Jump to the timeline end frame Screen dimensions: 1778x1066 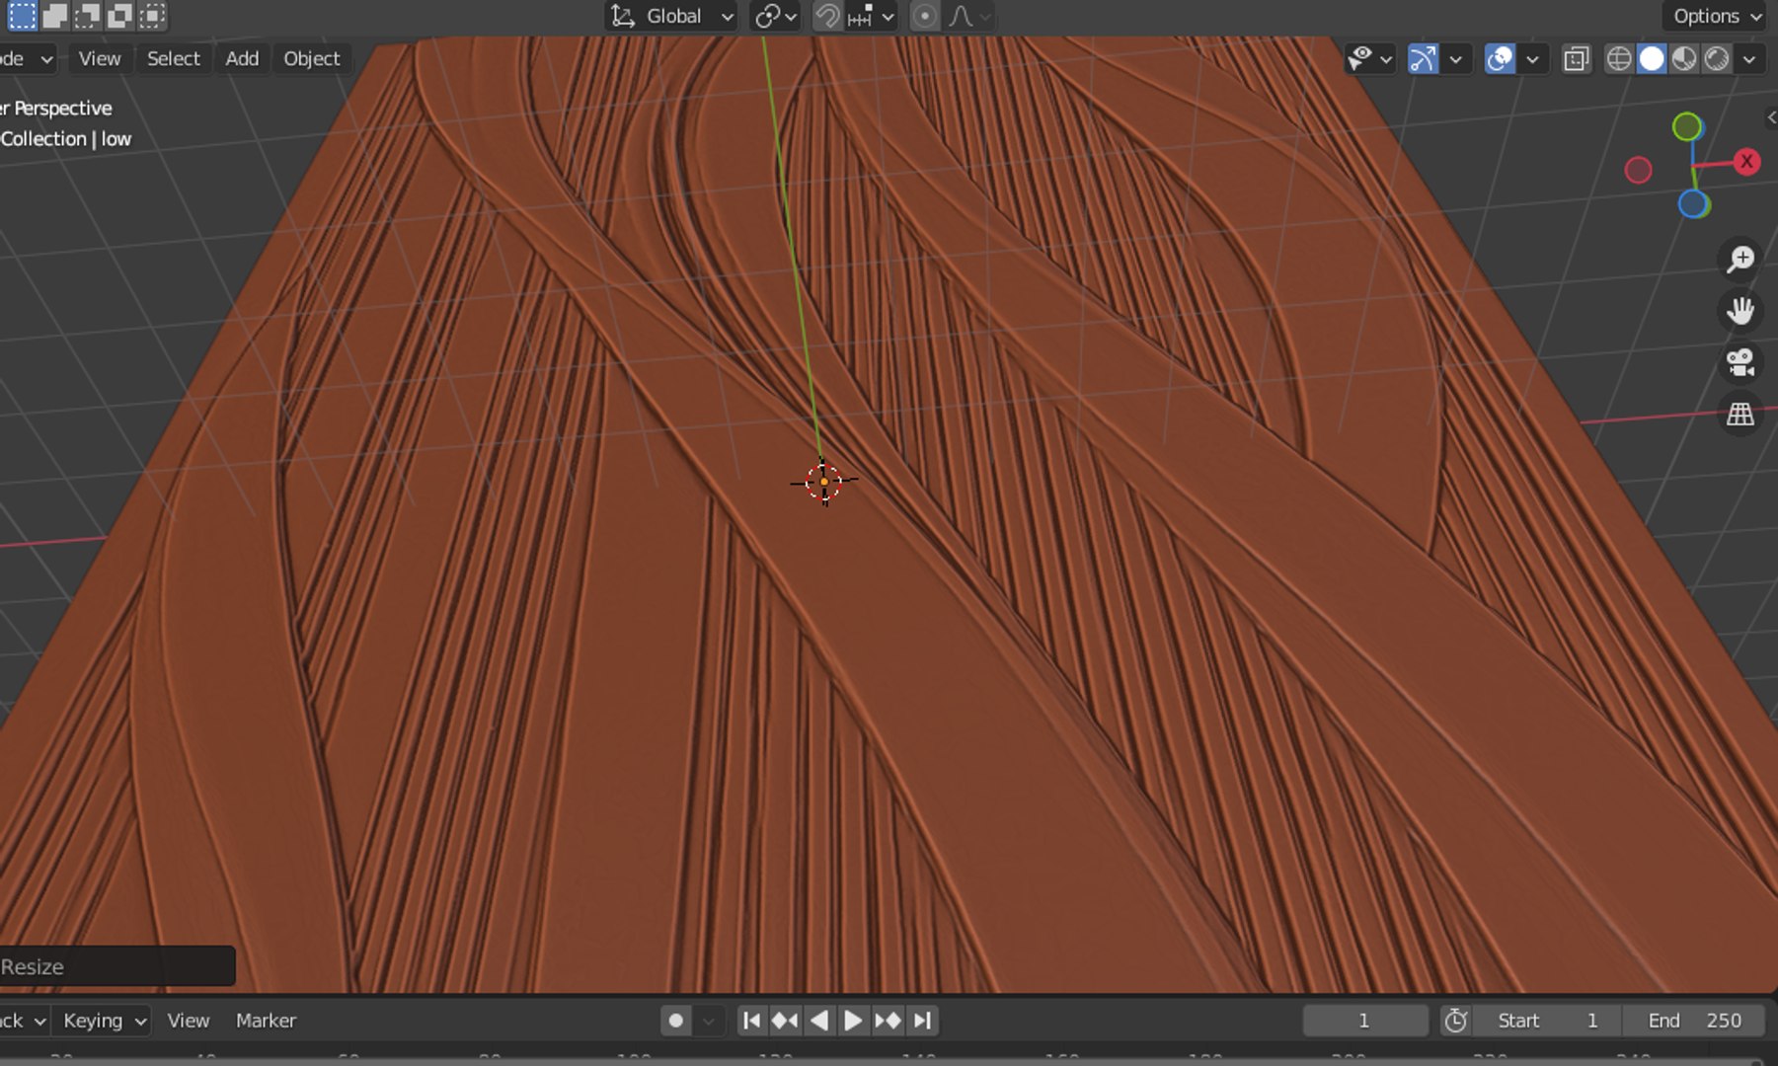pos(922,1021)
